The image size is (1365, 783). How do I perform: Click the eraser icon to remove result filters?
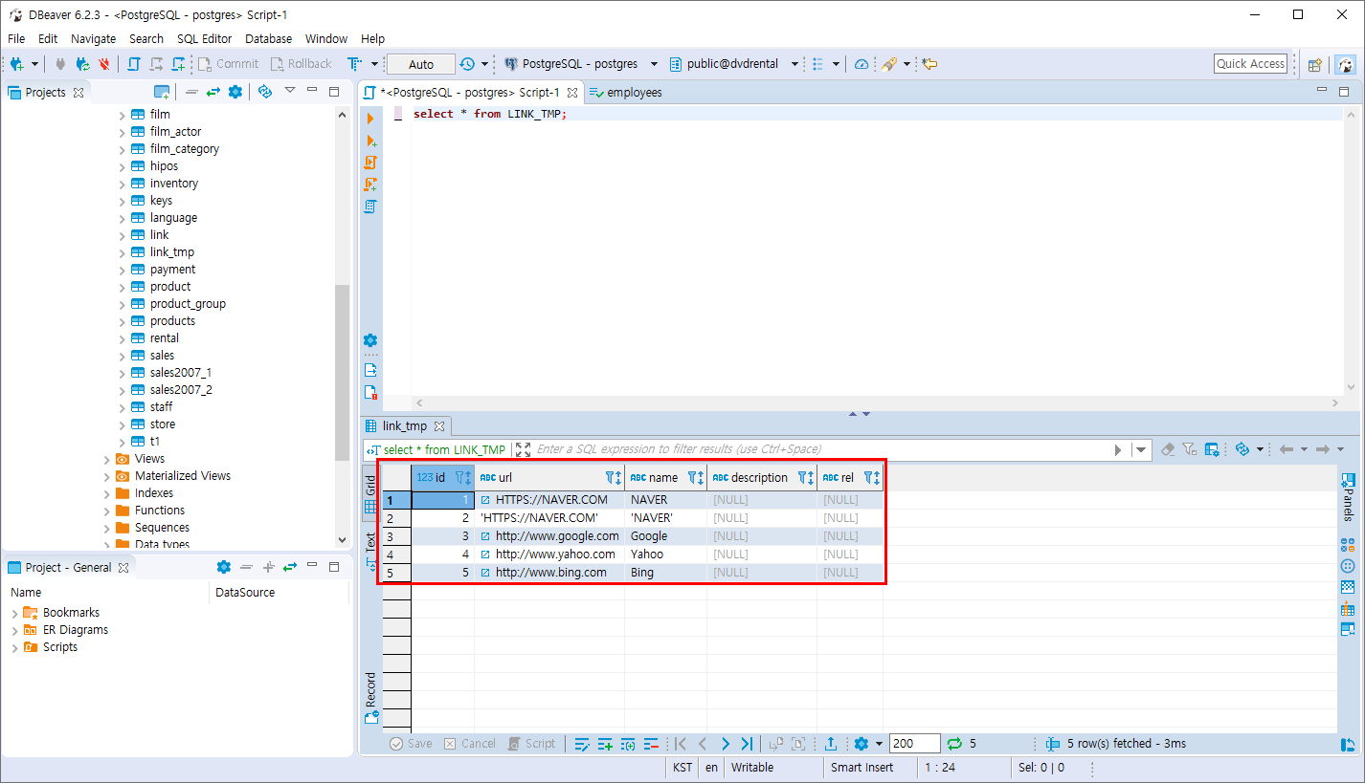click(1168, 449)
